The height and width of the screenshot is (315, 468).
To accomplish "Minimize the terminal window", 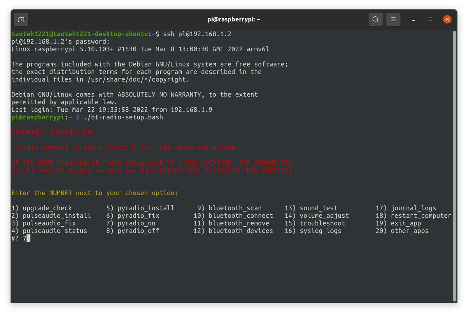I will (x=414, y=19).
